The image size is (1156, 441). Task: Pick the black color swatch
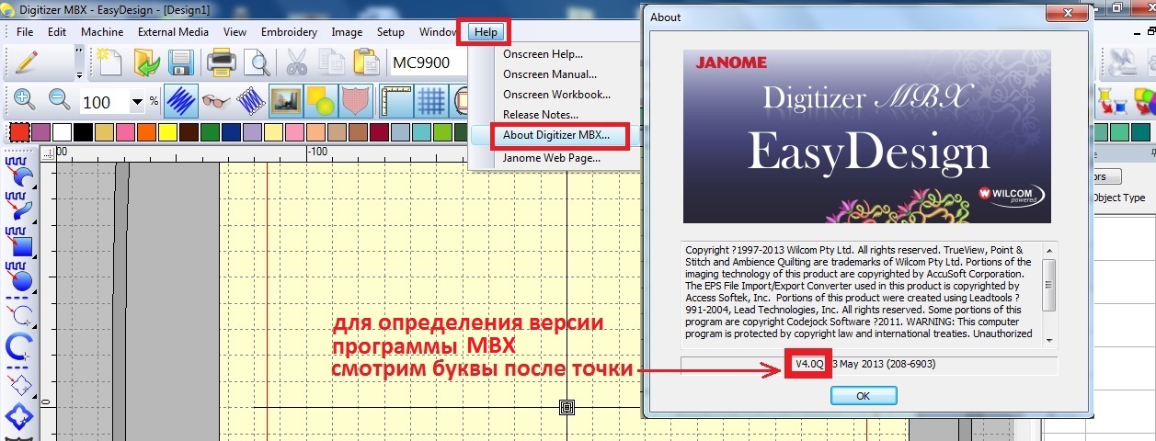[x=82, y=132]
